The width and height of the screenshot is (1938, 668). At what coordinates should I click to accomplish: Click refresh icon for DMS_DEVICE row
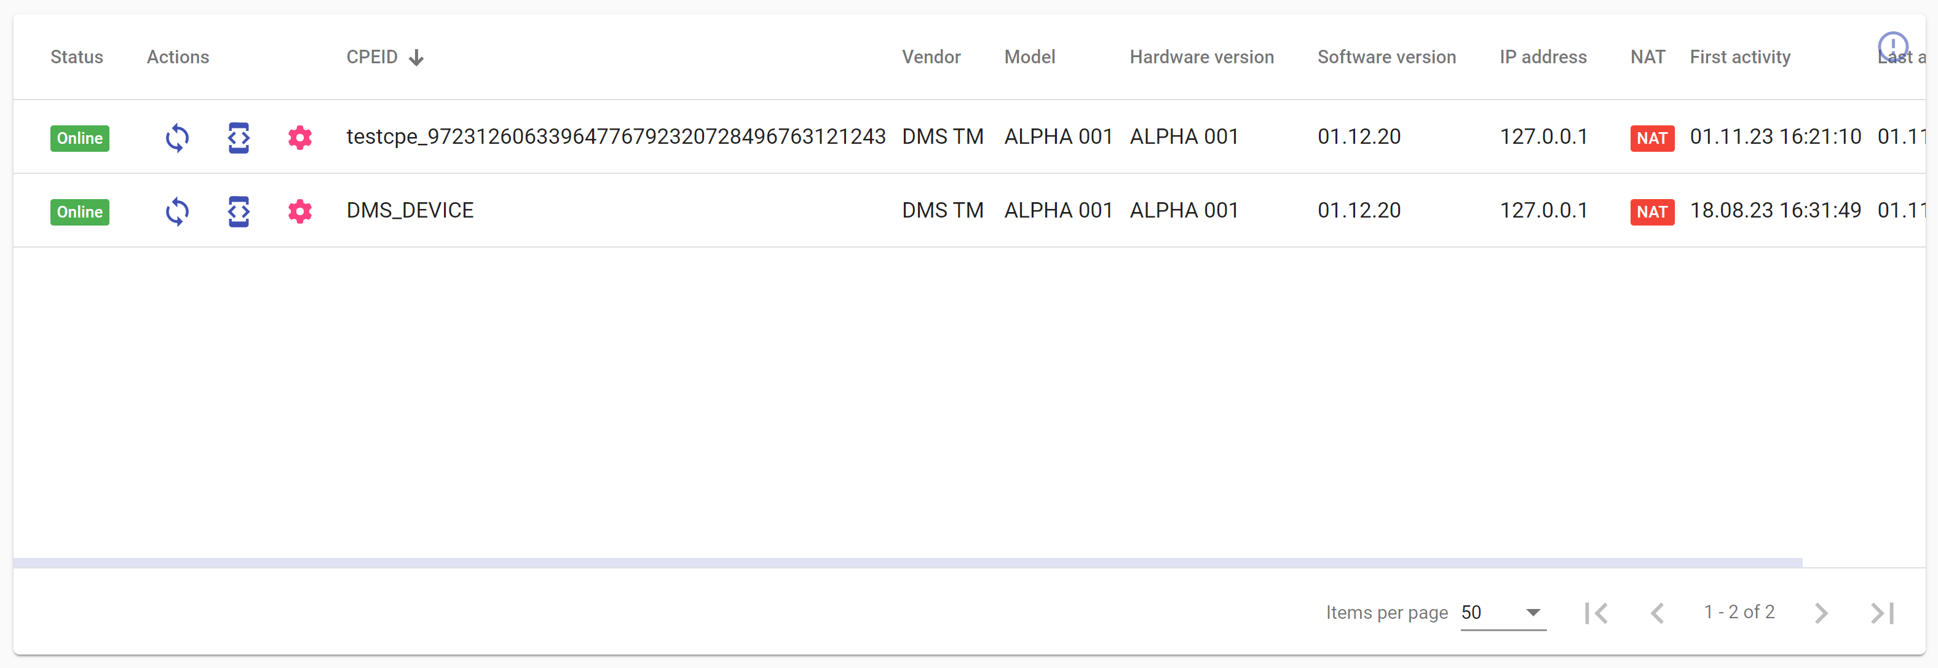[178, 211]
